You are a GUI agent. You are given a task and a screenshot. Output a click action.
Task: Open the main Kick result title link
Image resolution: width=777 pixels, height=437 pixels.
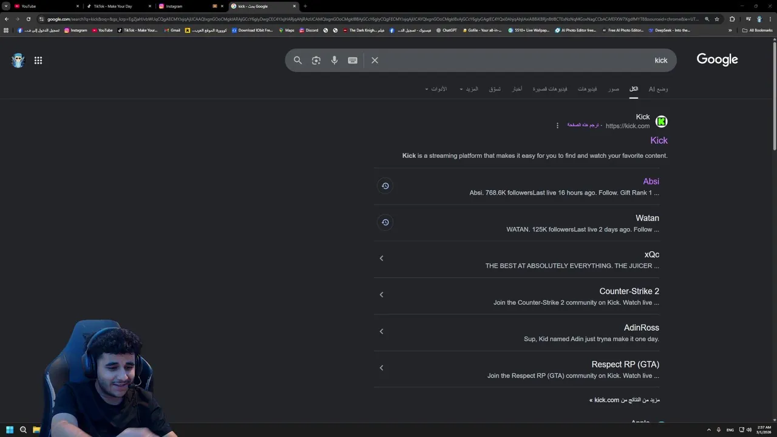click(x=659, y=140)
